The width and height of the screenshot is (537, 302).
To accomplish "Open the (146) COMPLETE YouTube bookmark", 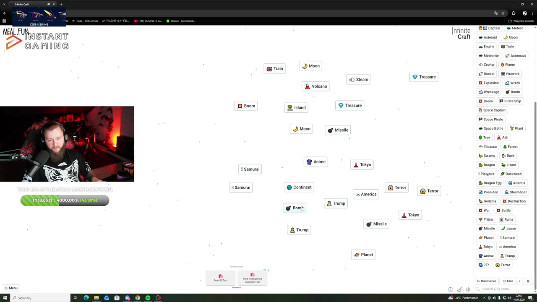I will (x=148, y=21).
